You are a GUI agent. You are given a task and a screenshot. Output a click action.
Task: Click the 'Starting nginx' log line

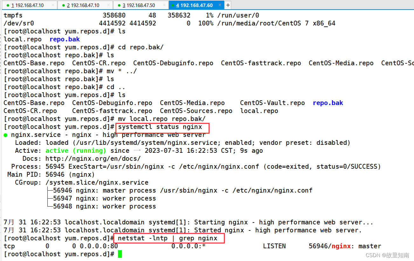(x=189, y=222)
